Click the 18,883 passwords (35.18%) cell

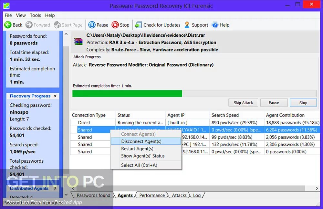(293, 123)
